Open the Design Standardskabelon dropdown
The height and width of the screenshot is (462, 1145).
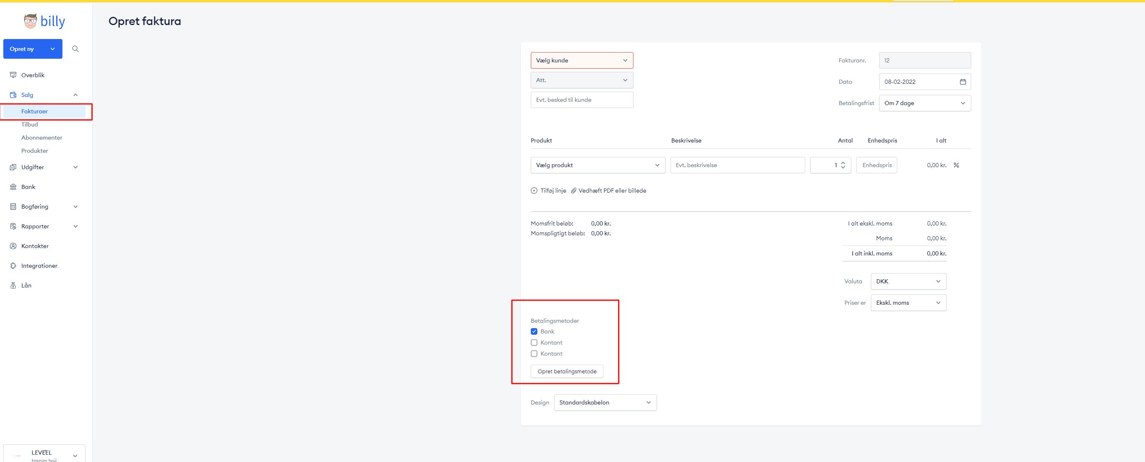606,402
